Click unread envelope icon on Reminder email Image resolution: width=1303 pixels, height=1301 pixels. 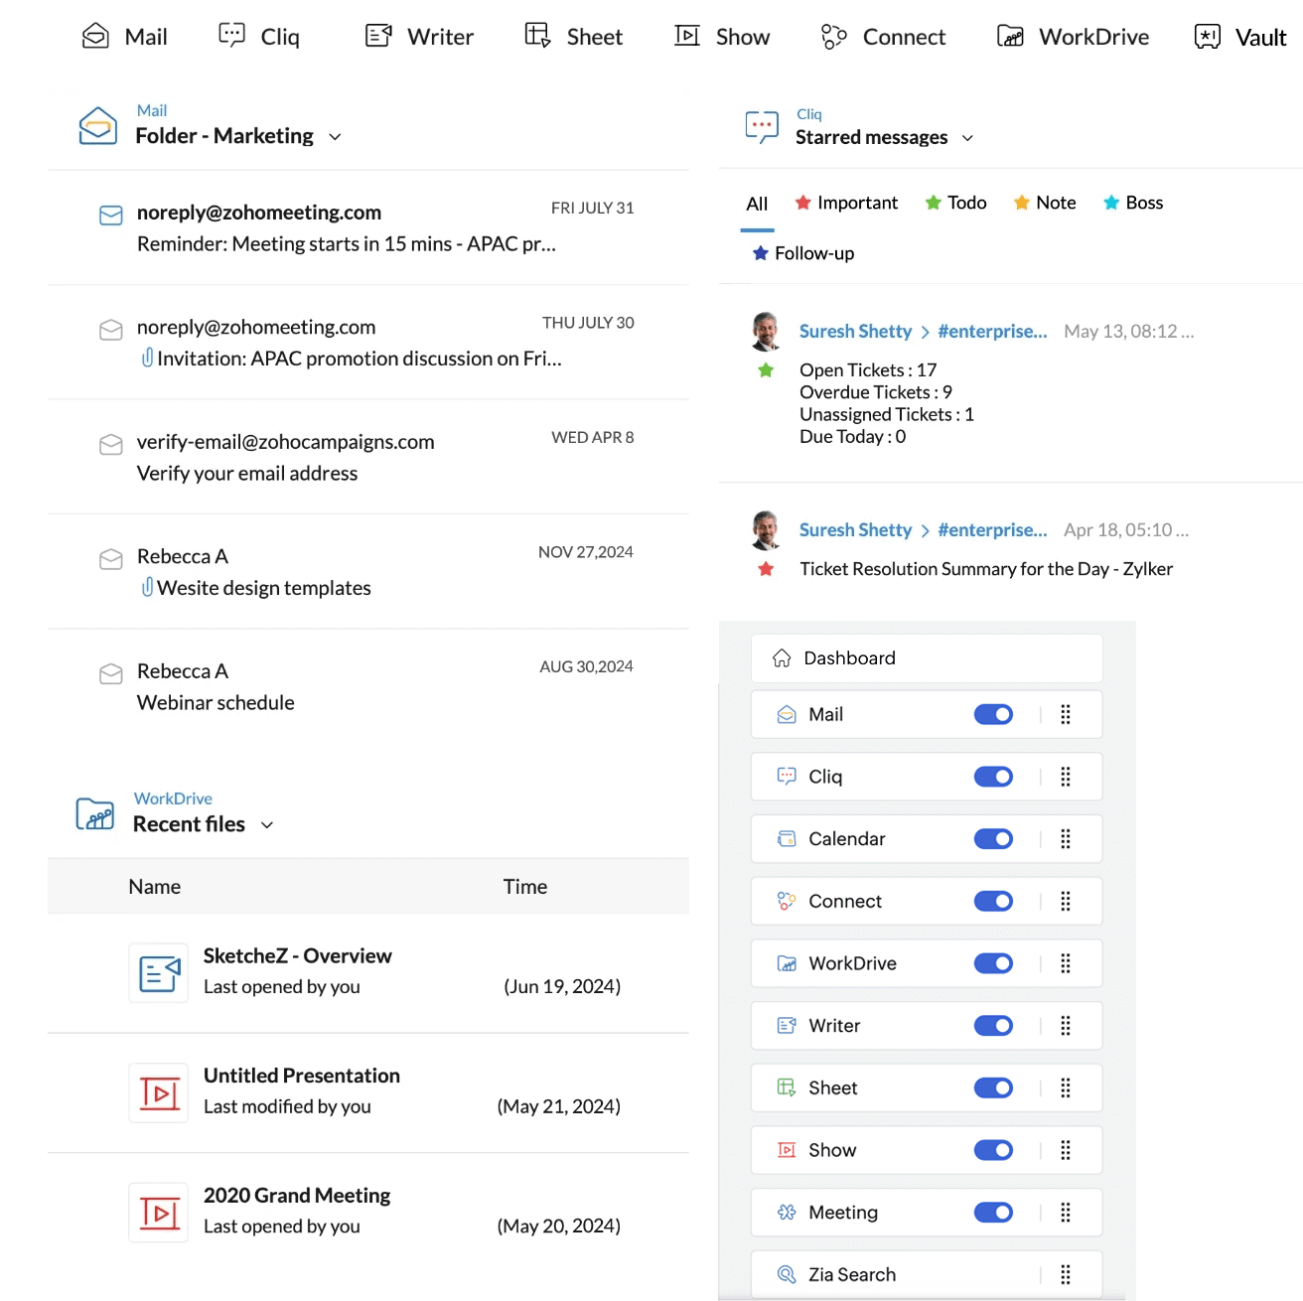point(111,216)
